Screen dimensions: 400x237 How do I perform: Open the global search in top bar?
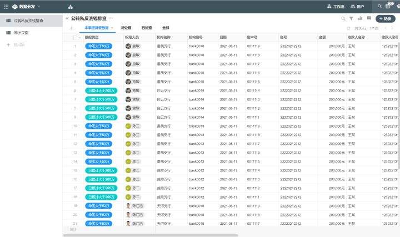pos(379,7)
